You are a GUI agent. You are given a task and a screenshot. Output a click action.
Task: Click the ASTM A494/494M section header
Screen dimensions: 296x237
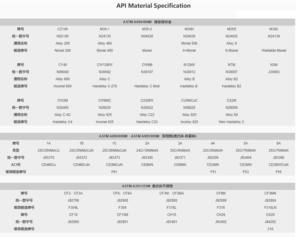pos(147,22)
